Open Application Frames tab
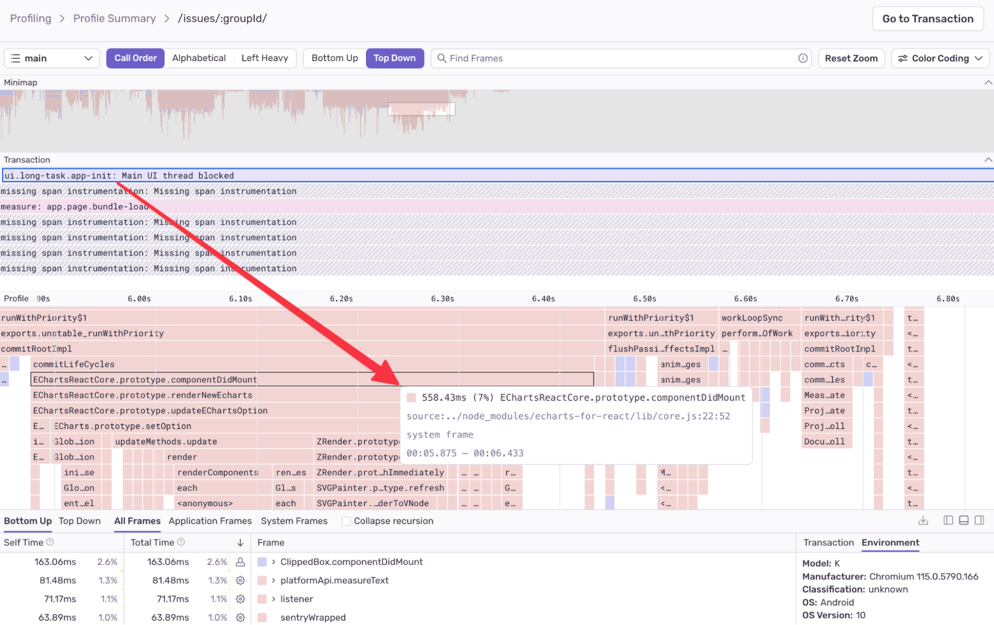 pos(210,521)
